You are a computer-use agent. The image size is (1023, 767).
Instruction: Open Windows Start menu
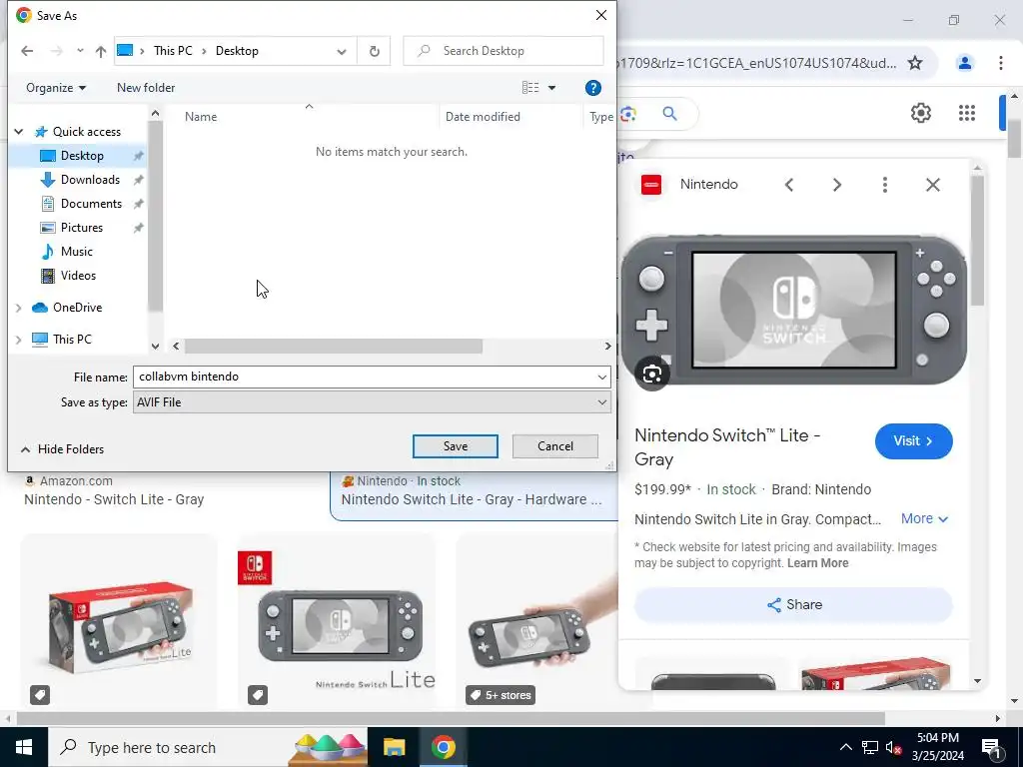24,747
